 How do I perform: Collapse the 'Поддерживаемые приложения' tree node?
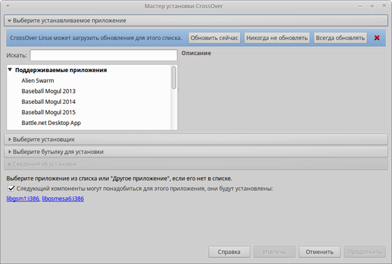pyautogui.click(x=10, y=70)
